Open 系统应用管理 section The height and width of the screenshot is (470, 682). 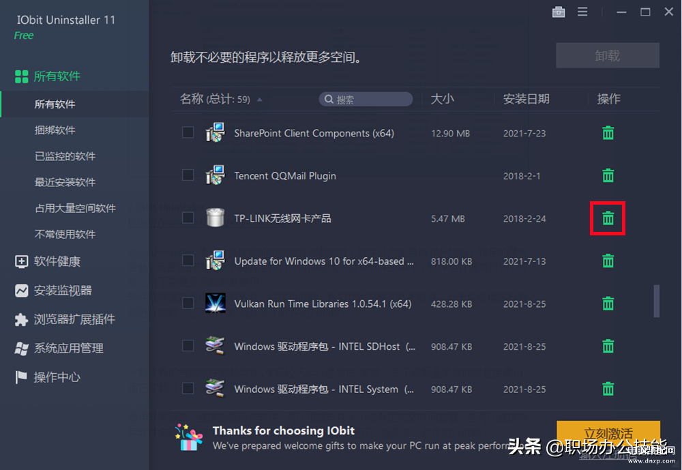coord(59,348)
